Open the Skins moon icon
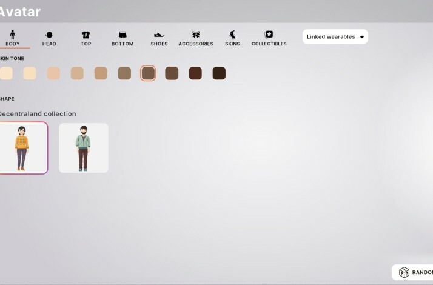Viewport: 433px width, 285px height. pos(232,35)
